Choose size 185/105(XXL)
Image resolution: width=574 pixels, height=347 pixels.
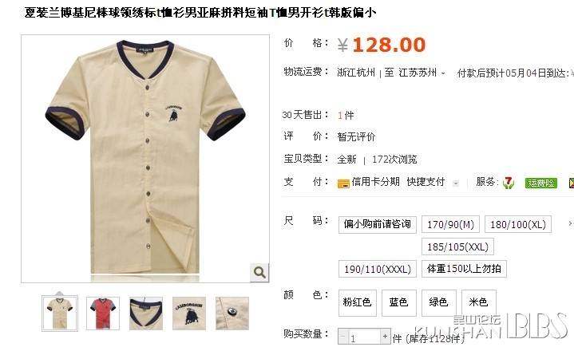pyautogui.click(x=457, y=246)
